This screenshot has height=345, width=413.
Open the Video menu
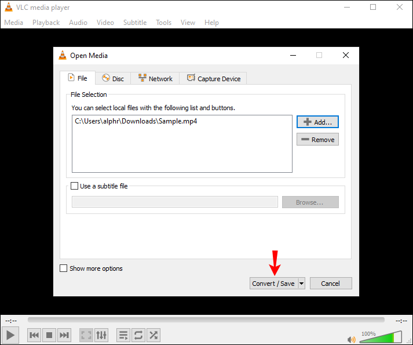point(105,23)
